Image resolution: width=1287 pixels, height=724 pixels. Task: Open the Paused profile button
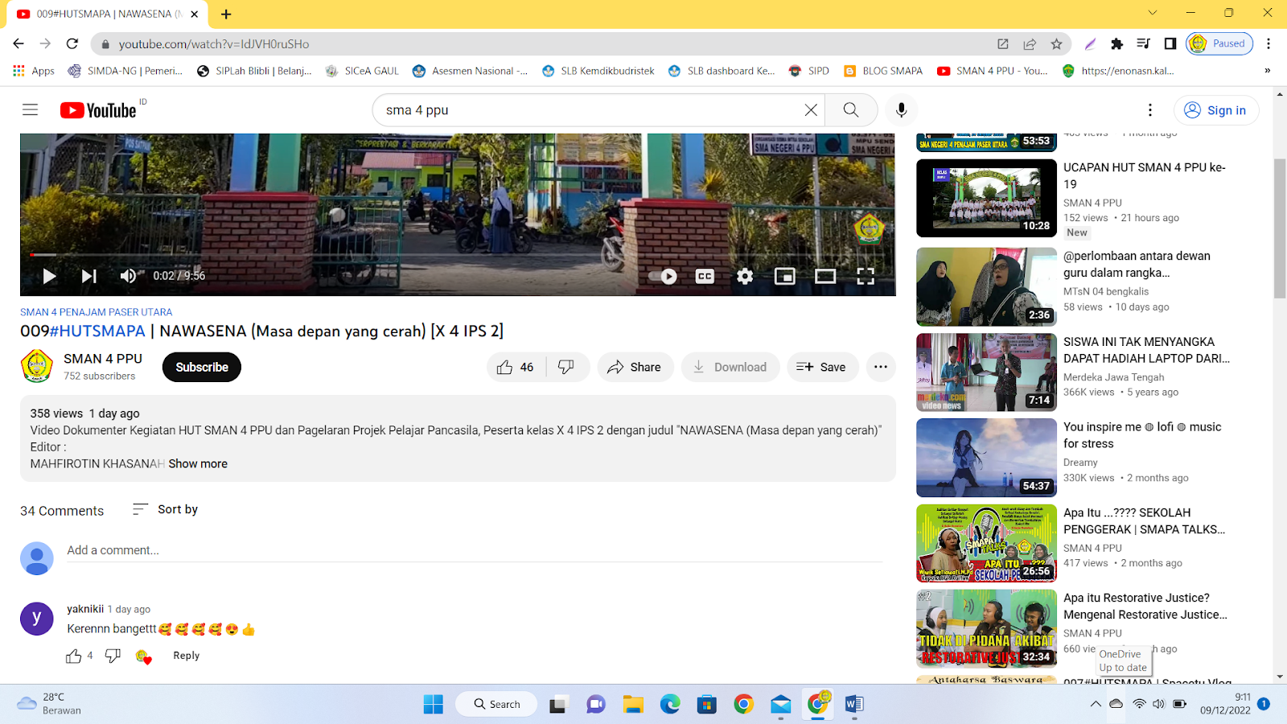coord(1219,43)
